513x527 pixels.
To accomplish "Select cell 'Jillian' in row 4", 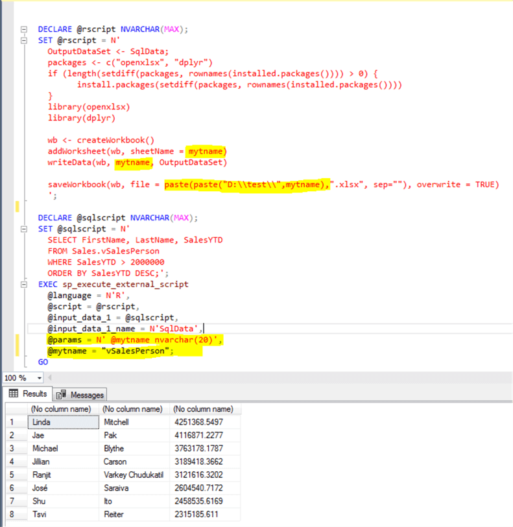I will [x=63, y=462].
